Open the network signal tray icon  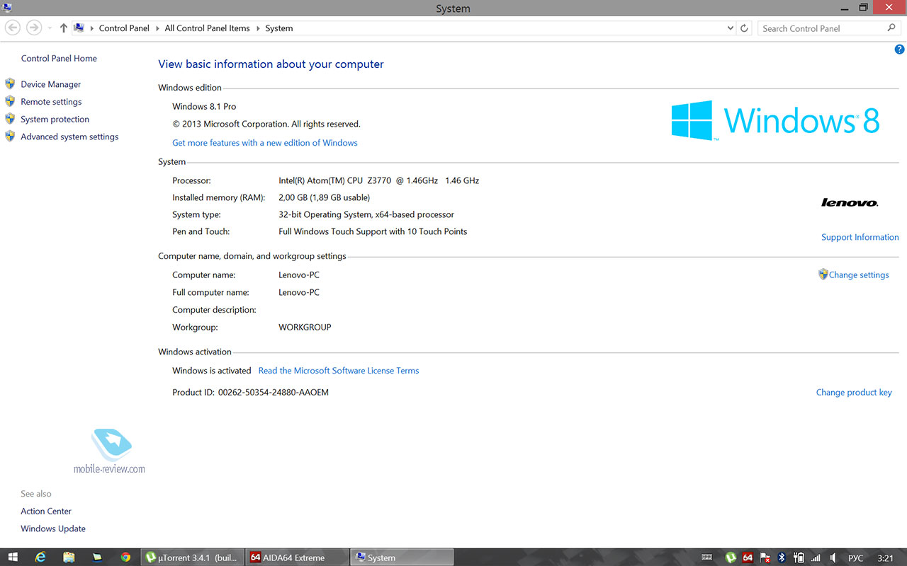(816, 558)
